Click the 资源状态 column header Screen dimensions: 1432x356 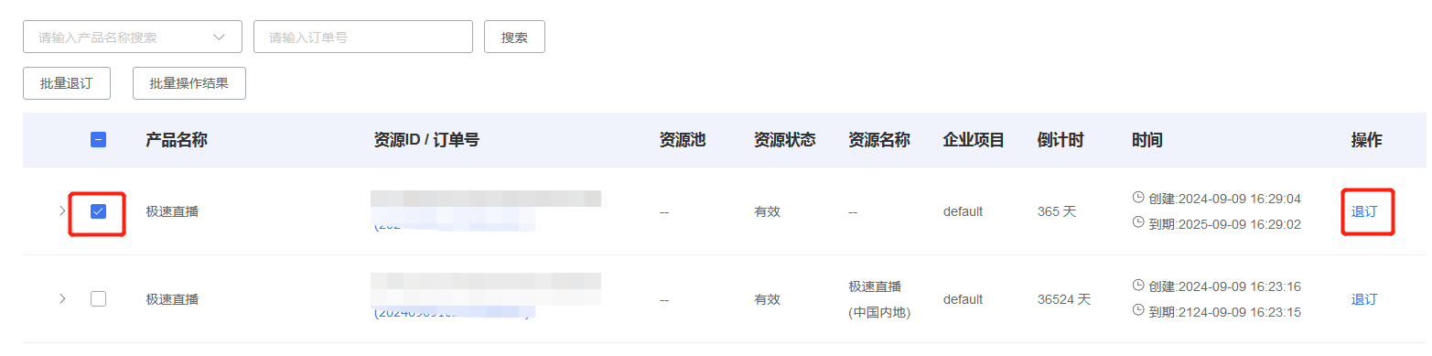(785, 140)
